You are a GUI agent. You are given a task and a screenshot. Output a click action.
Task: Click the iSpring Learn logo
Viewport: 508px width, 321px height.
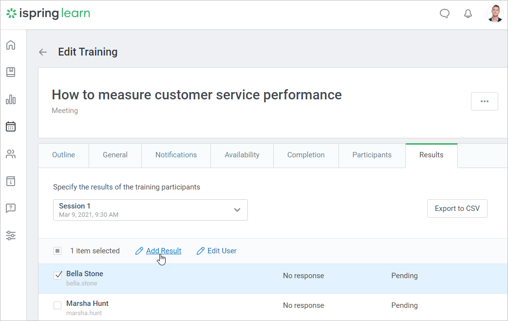coord(48,14)
